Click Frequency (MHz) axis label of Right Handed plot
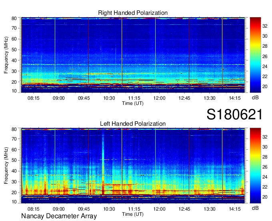The image size is (272, 221). point(6,55)
